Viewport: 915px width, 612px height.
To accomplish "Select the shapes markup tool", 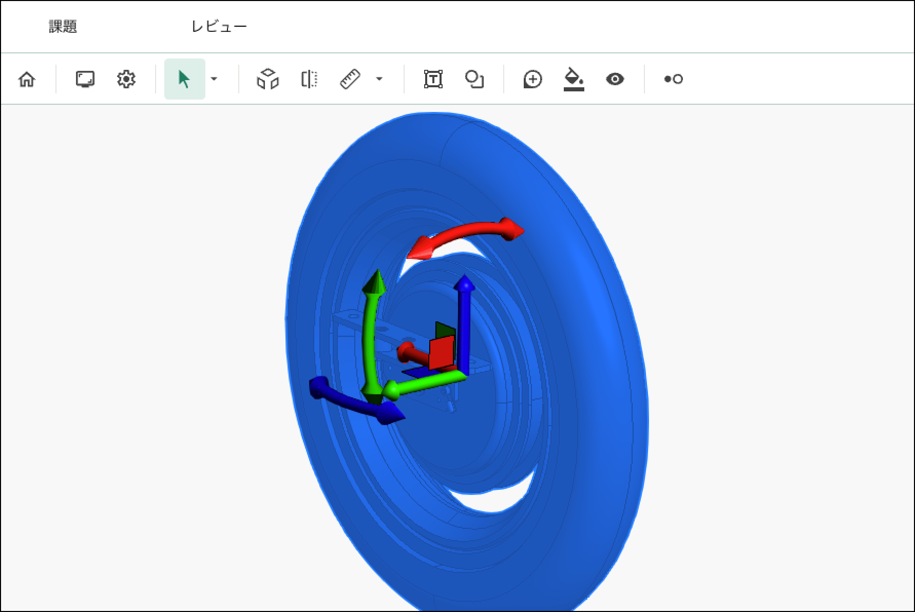I will pyautogui.click(x=474, y=79).
